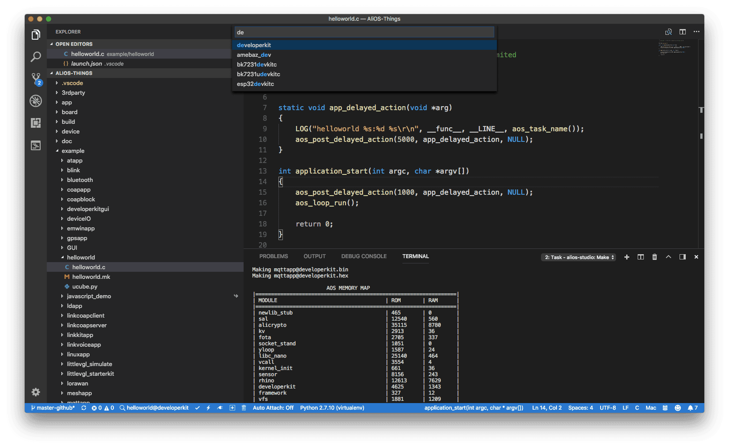Toggle Auto Attach: Off in status bar
Viewport: 729px width, 448px height.
[x=273, y=408]
